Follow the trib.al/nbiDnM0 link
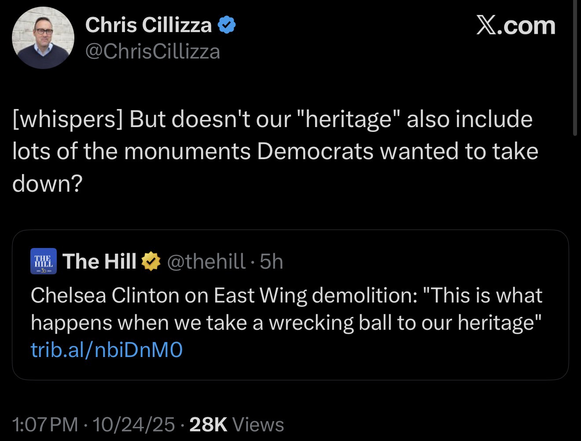This screenshot has height=441, width=581. pyautogui.click(x=107, y=350)
